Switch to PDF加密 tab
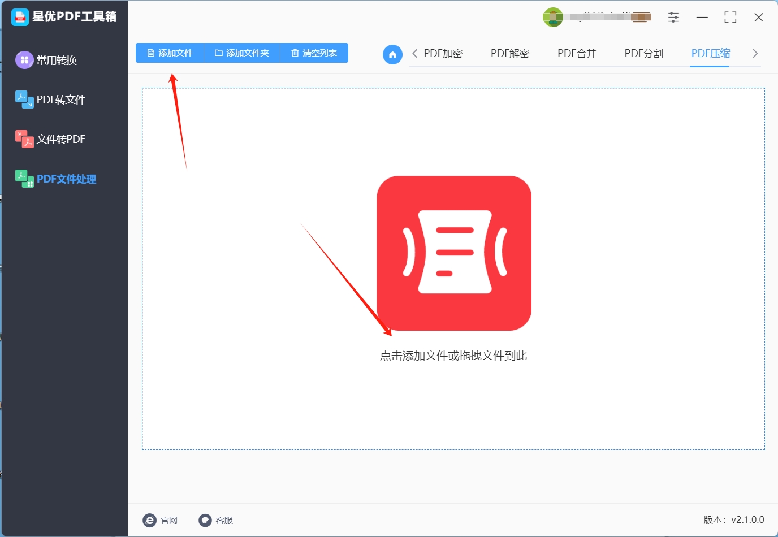This screenshot has height=537, width=778. [443, 53]
